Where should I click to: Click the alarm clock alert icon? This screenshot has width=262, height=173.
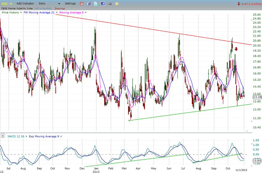[x=82, y=4]
